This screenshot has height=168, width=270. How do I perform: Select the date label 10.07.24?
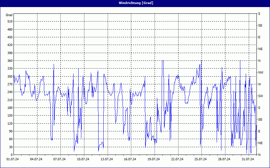83,159
